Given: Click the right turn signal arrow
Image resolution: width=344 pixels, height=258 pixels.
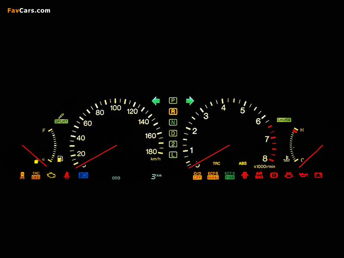Looking at the screenshot, I should point(190,101).
